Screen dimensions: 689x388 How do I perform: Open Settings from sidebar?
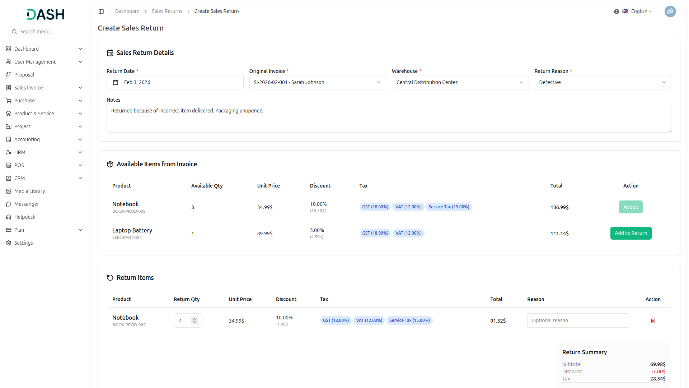pyautogui.click(x=23, y=243)
